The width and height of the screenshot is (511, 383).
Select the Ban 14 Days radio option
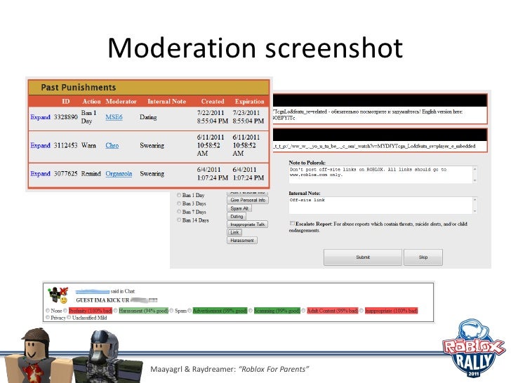[179, 220]
